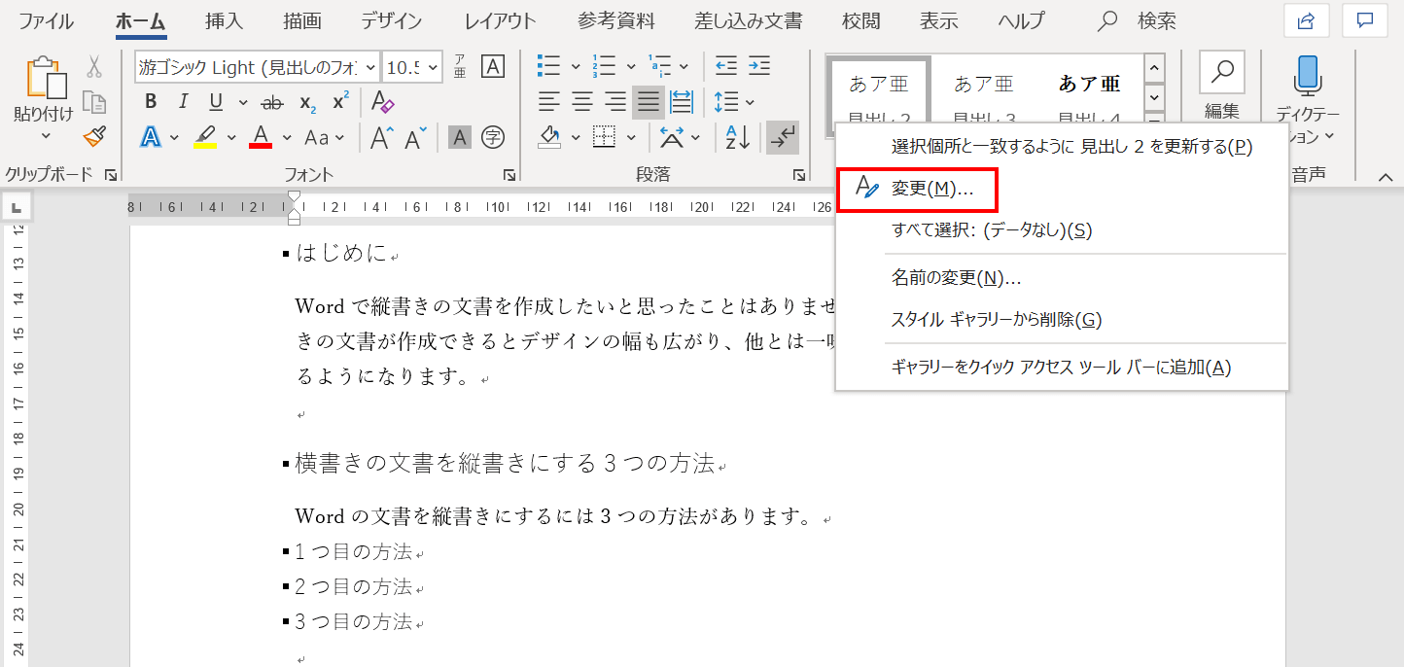Switch to the 校閲 tab
This screenshot has height=667, width=1404.
[x=860, y=20]
